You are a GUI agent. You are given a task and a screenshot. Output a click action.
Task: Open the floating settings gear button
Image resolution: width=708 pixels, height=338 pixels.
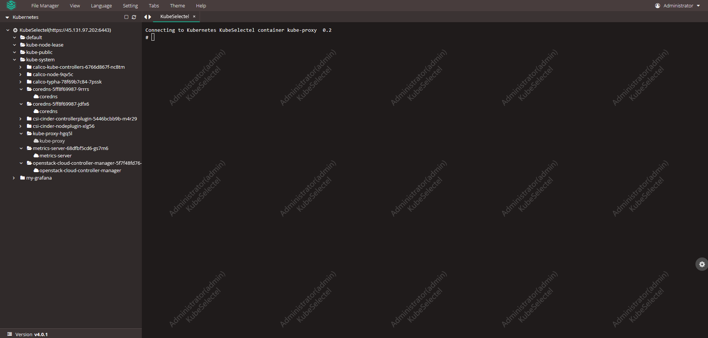coord(702,264)
